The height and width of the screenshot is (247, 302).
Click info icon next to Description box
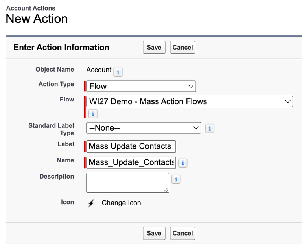click(x=176, y=179)
